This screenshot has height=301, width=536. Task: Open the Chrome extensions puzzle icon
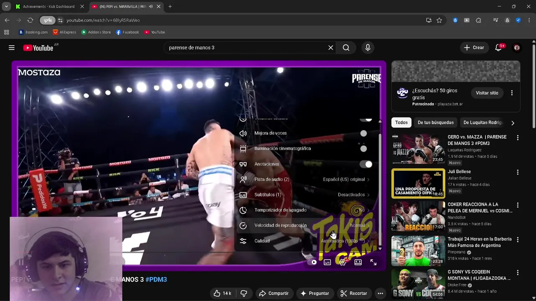(479, 20)
